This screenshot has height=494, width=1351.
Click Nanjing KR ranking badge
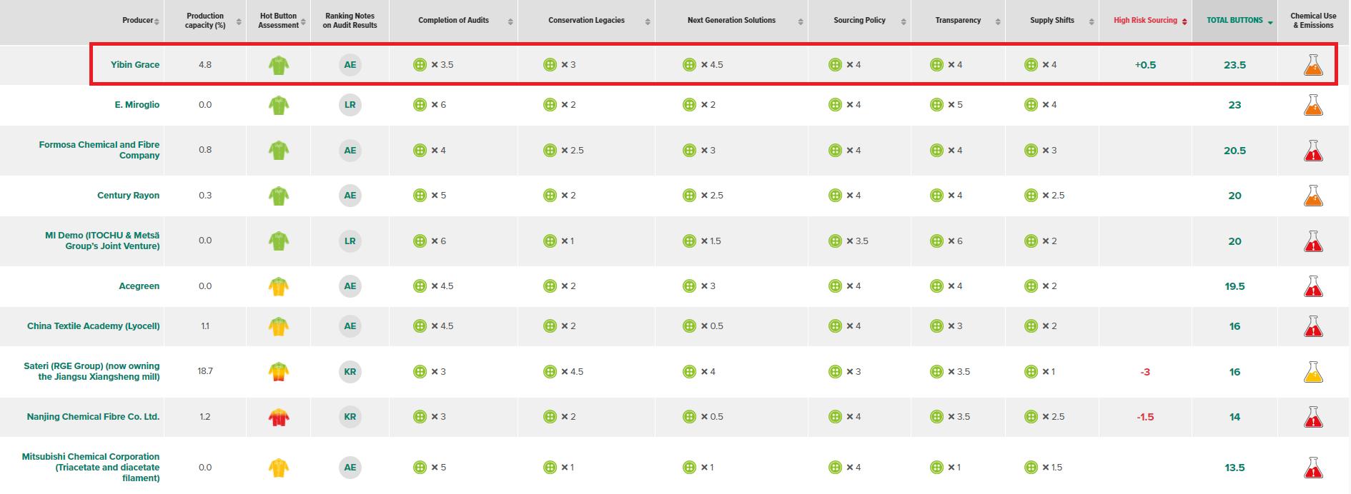350,417
